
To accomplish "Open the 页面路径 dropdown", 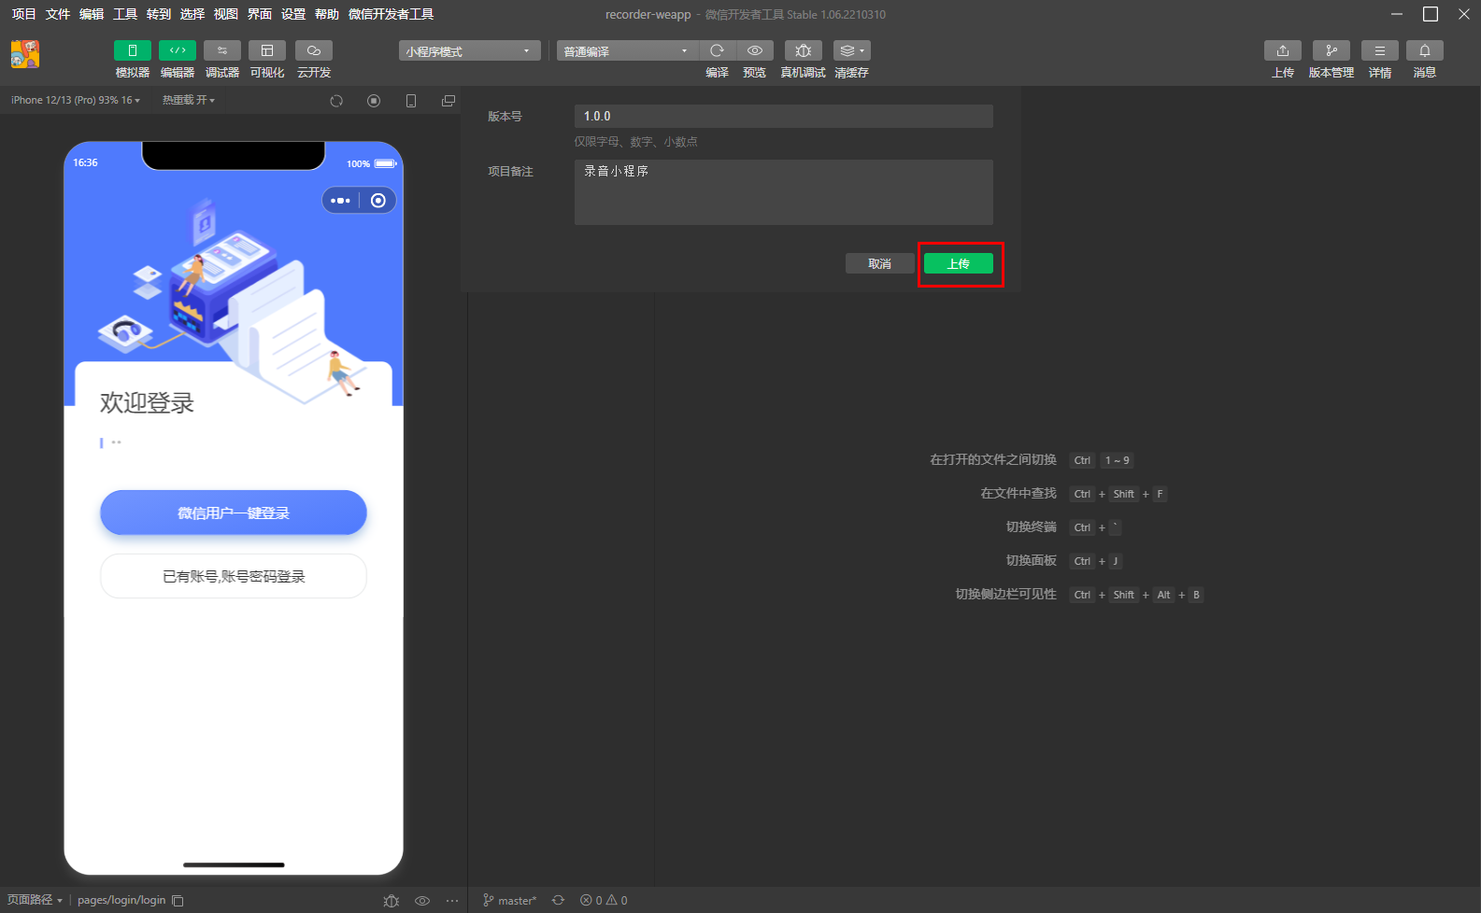I will coord(35,900).
